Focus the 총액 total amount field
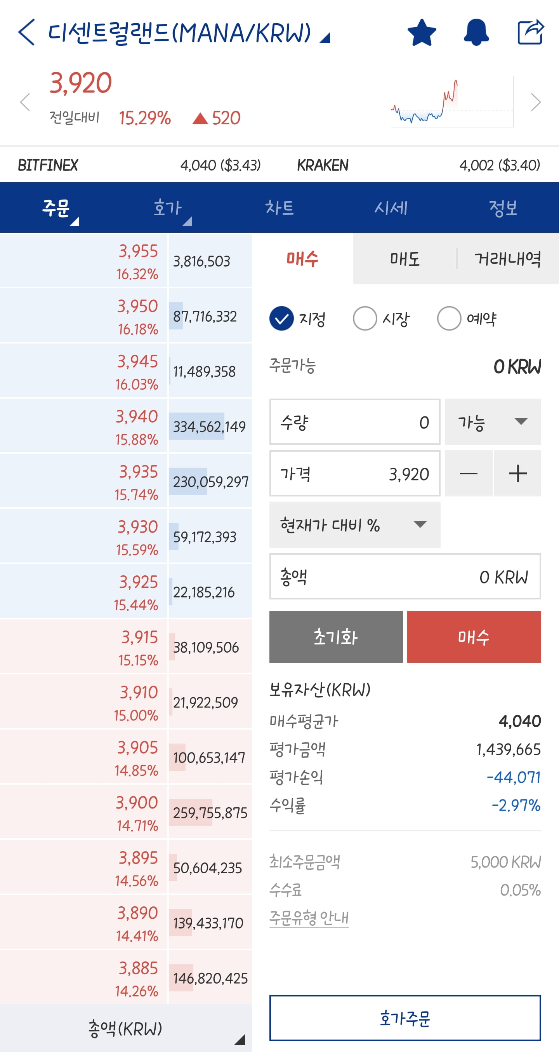Screen dimensions: 559x1052 [x=405, y=577]
